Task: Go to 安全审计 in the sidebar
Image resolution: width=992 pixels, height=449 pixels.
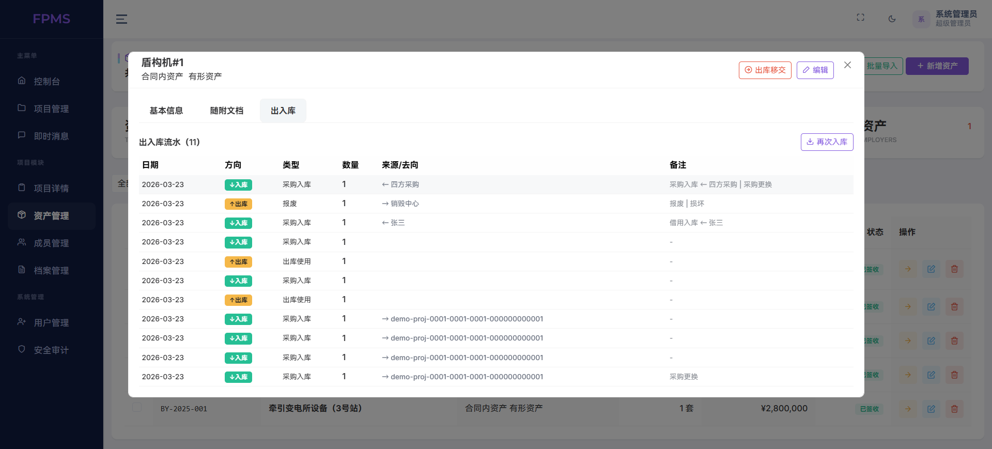Action: (x=51, y=350)
